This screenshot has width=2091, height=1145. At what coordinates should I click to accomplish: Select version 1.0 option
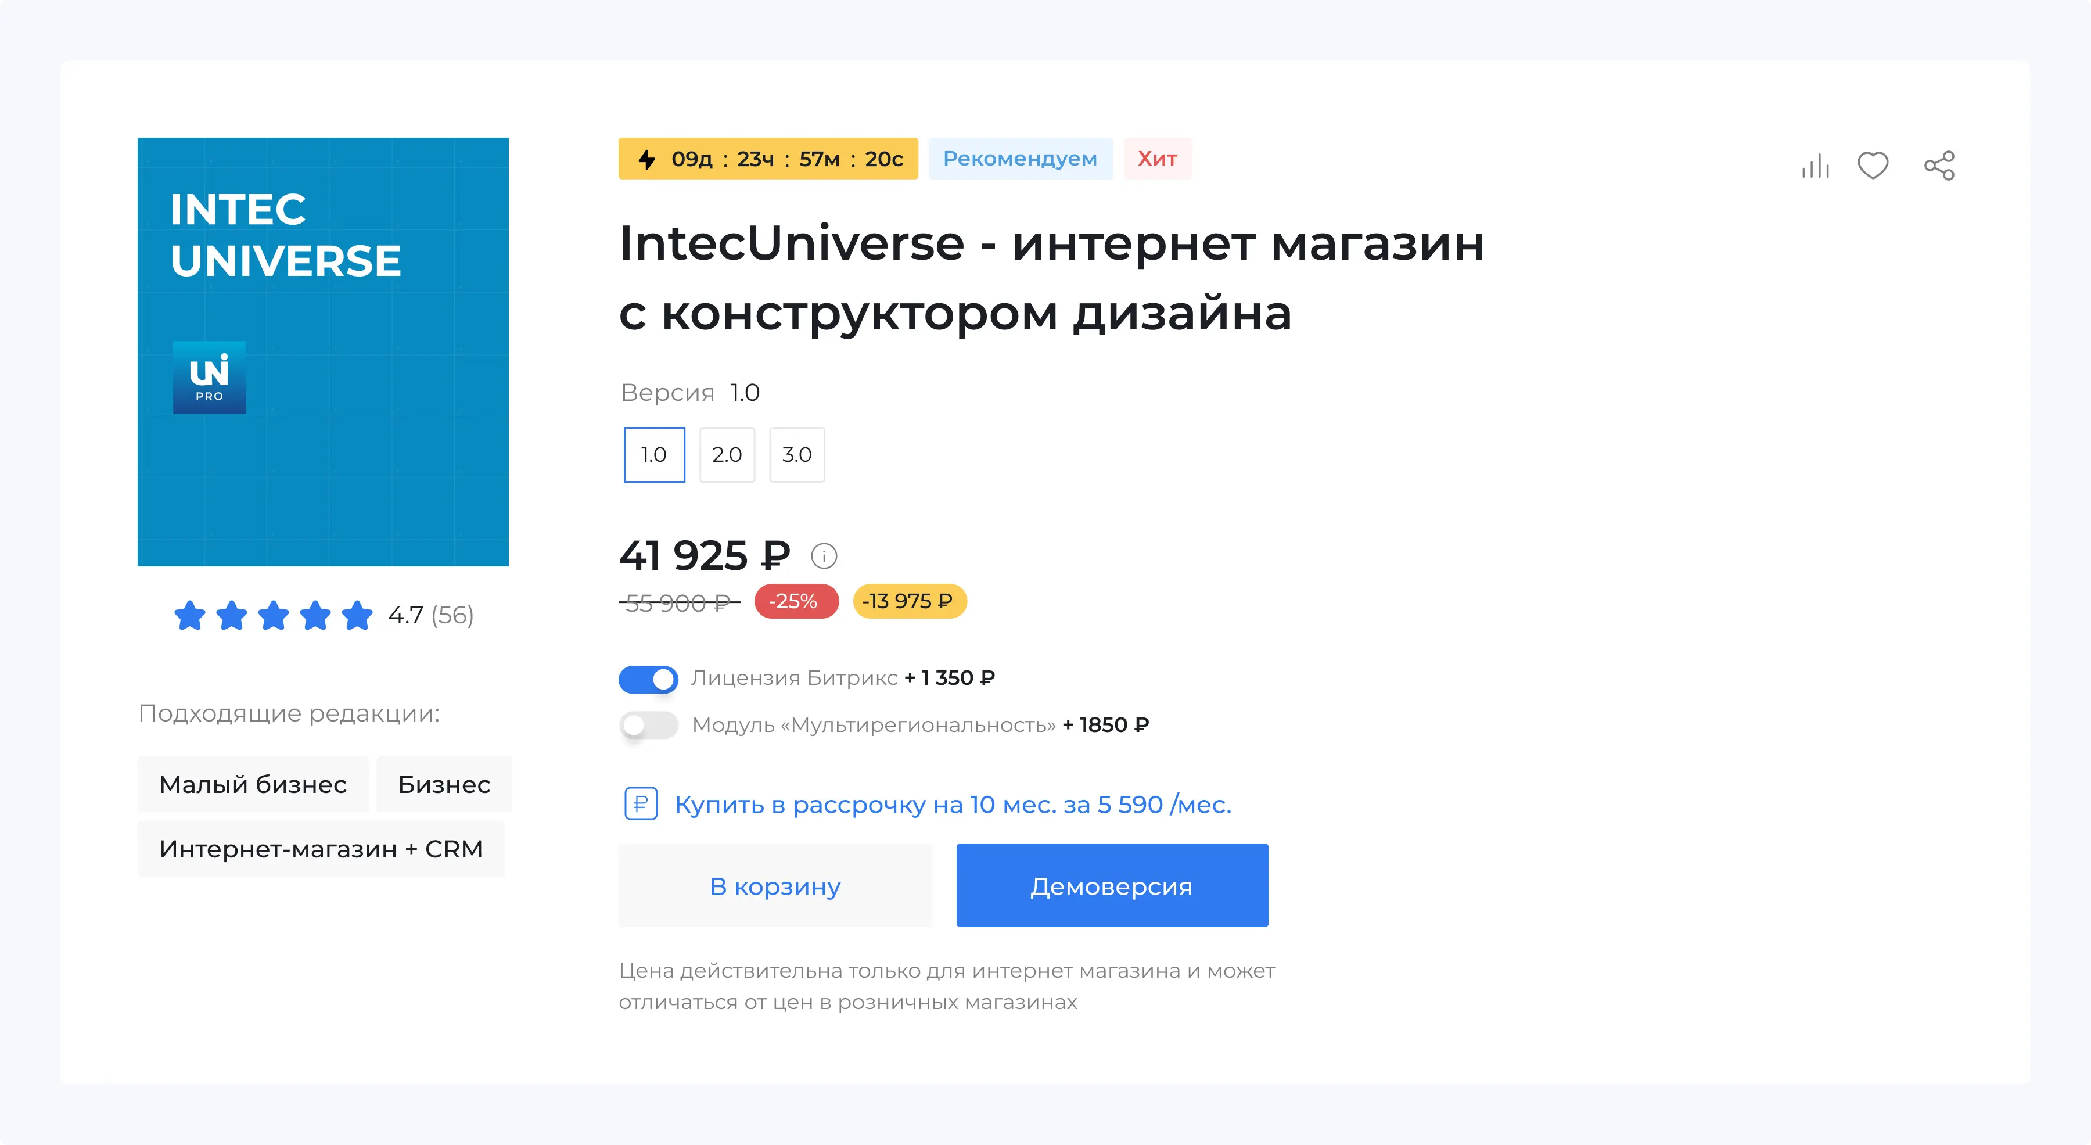(654, 455)
